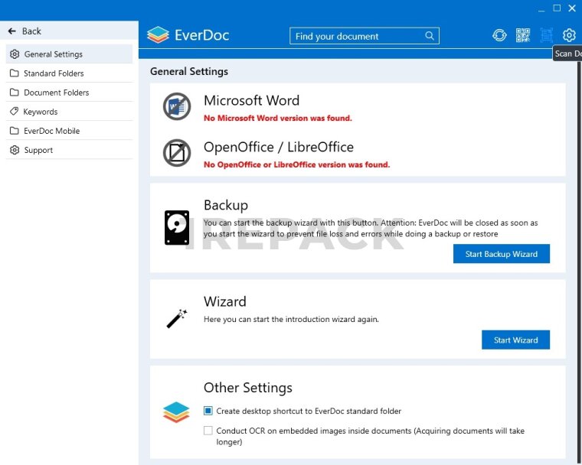Screen dimensions: 582x465
Task: Click the Find your document field
Action: (x=356, y=36)
